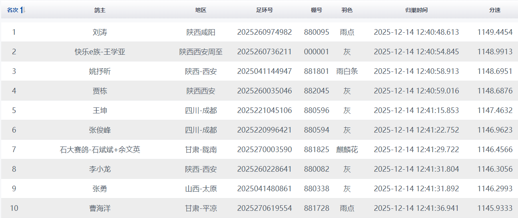Click 张俊峰 in rank 6 row

[x=100, y=130]
